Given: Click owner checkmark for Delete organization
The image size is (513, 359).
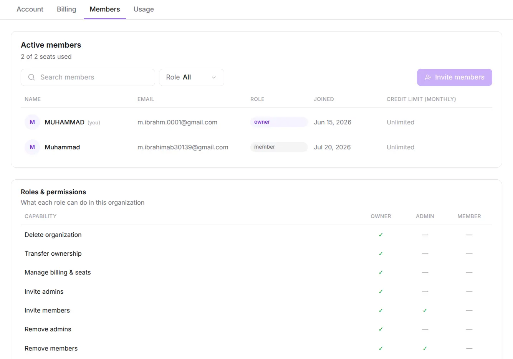Looking at the screenshot, I should pos(381,235).
